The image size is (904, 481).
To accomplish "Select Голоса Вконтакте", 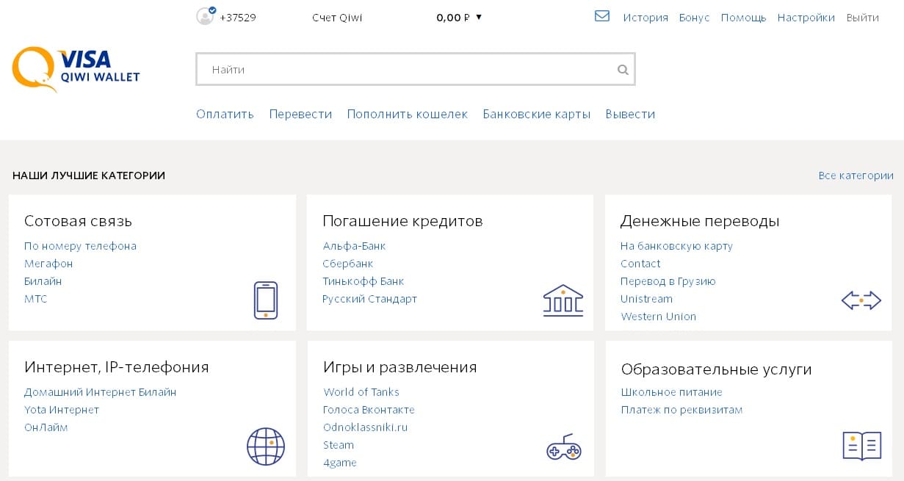I will [369, 410].
